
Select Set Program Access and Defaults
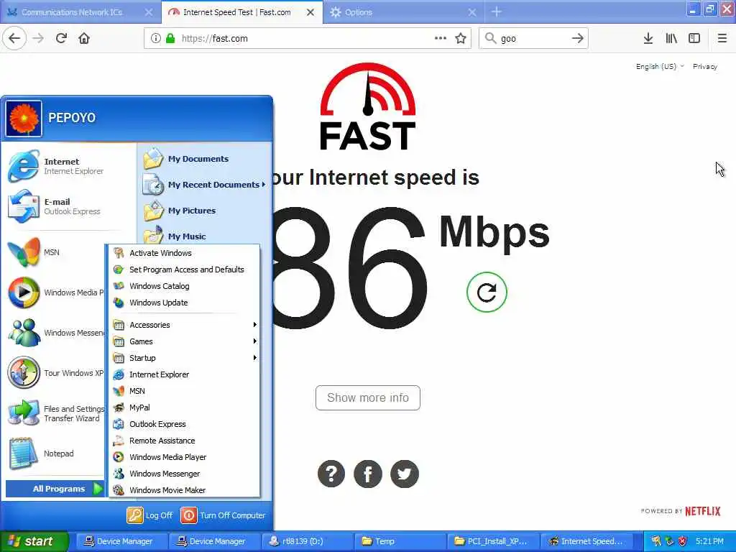[185, 270]
